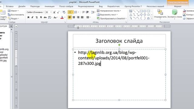Image resolution: width=194 pixels, height=109 pixels.
Task: Open the Вставка tab
Action: pyautogui.click(x=10, y=6)
